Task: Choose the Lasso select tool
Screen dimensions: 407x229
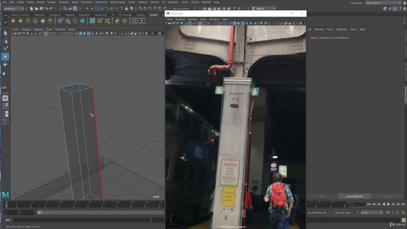Action: 6,41
